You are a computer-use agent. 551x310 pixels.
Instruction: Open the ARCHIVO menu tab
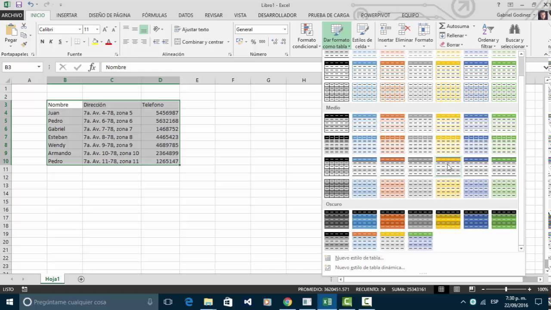(12, 15)
